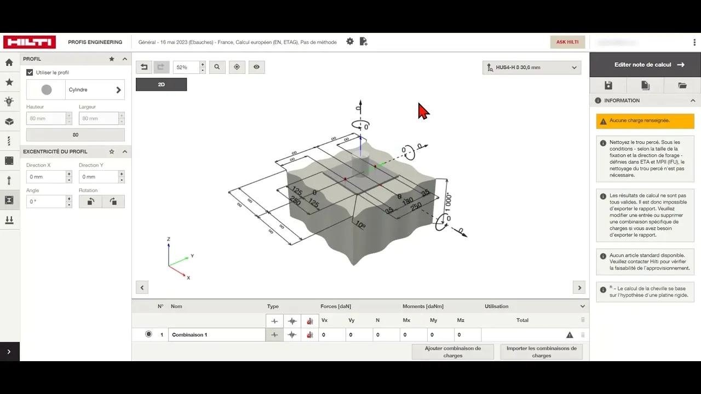Open the profile I-beam sidebar section

tap(9, 200)
